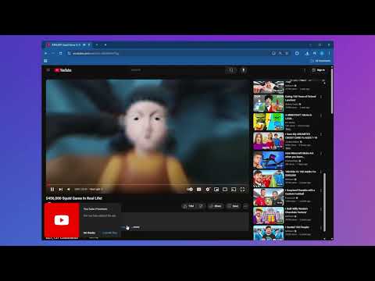Open the browser extensions puzzle icon
The image size is (375, 281).
click(x=297, y=53)
